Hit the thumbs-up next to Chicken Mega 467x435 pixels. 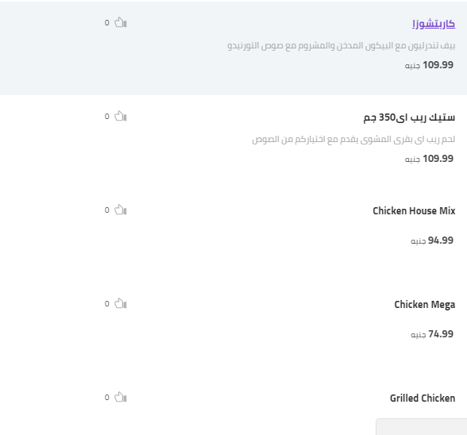tap(121, 303)
